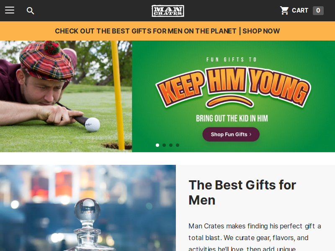Open the search magnifier icon

[x=30, y=11]
